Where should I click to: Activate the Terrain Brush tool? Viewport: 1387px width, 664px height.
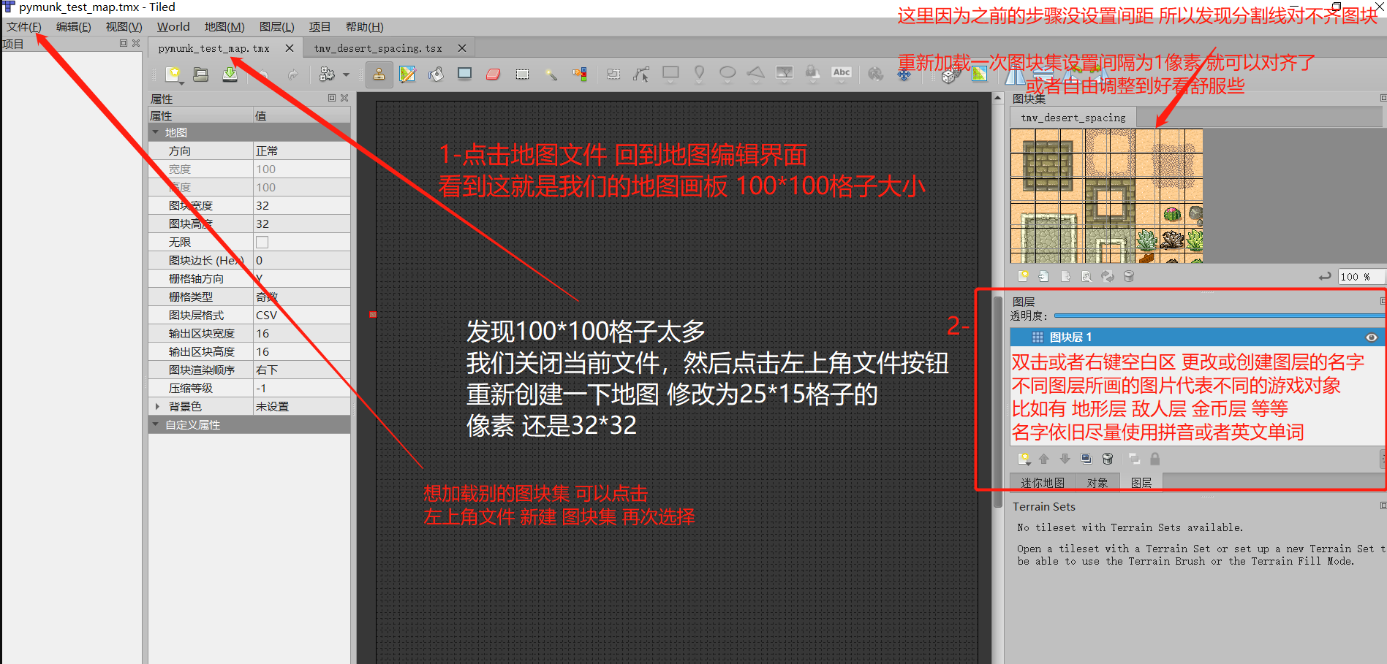click(407, 74)
